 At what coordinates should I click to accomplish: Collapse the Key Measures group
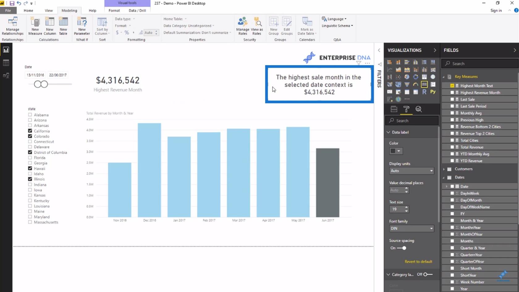click(x=444, y=77)
